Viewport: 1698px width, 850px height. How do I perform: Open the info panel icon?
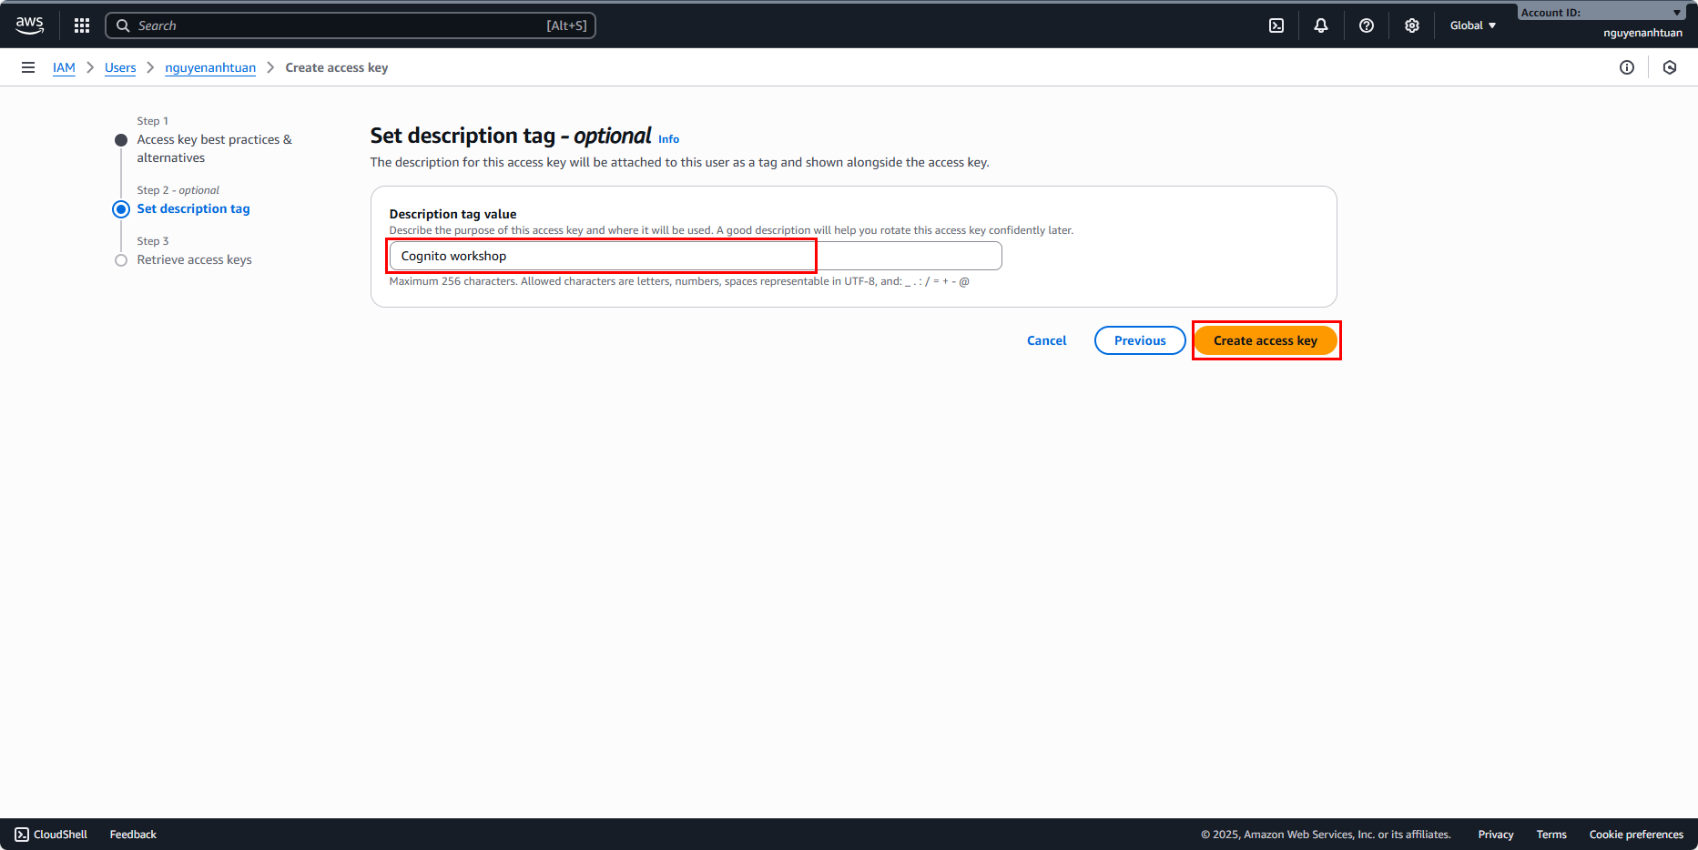(1627, 67)
